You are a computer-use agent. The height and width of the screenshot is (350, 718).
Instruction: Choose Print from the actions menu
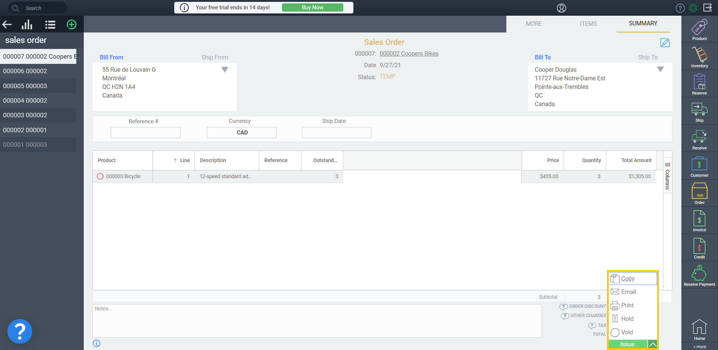click(633, 306)
